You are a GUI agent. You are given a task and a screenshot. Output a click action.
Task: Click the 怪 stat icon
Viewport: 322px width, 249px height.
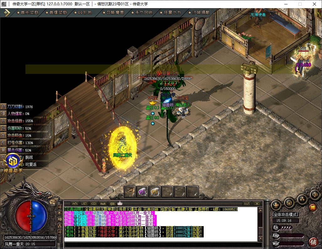3,143
